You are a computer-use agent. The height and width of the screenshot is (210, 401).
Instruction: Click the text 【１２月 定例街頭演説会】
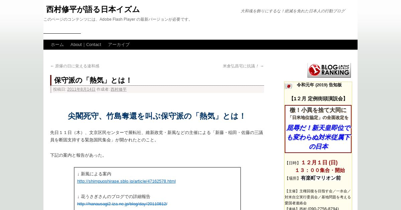click(x=318, y=99)
